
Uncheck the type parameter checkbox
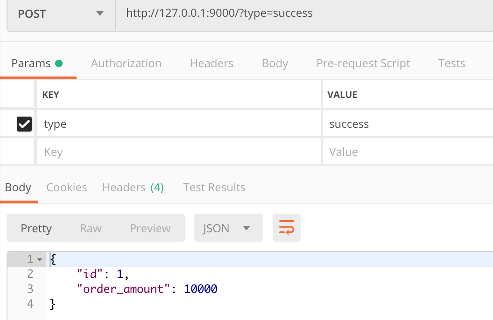[x=24, y=124]
